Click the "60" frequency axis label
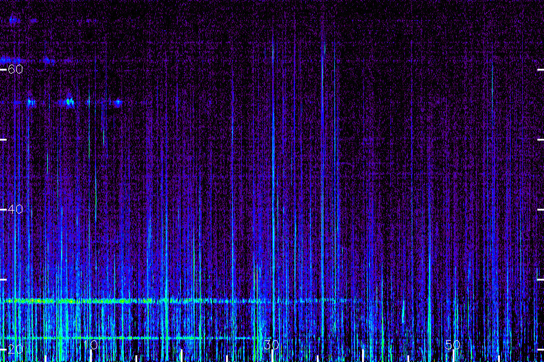The height and width of the screenshot is (362, 544). (x=15, y=69)
